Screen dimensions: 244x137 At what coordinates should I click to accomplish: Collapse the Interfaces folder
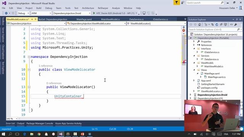coord(194,49)
